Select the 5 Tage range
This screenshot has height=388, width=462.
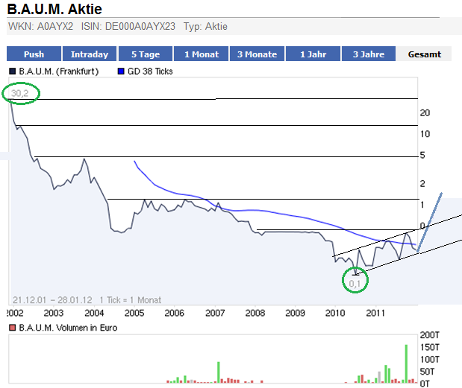(145, 54)
